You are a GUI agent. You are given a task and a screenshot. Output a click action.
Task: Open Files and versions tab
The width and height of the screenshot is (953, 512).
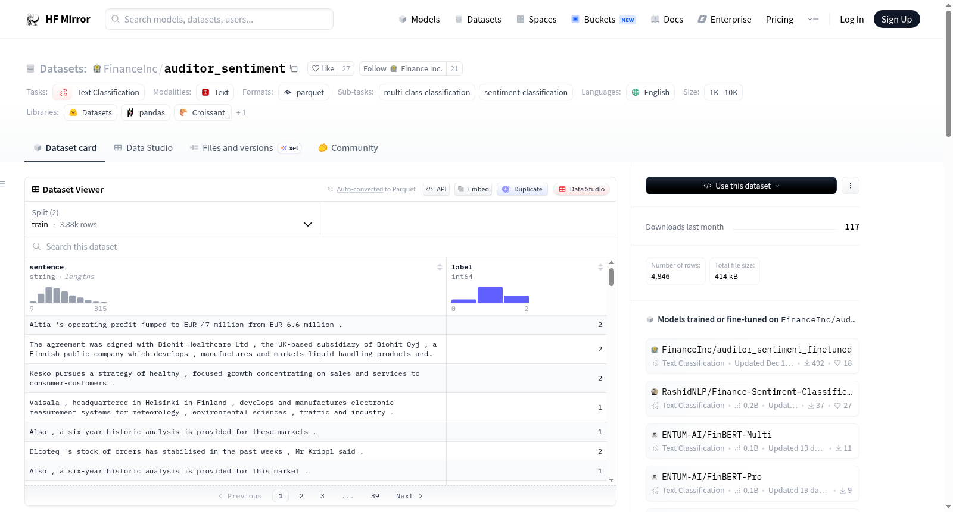245,148
